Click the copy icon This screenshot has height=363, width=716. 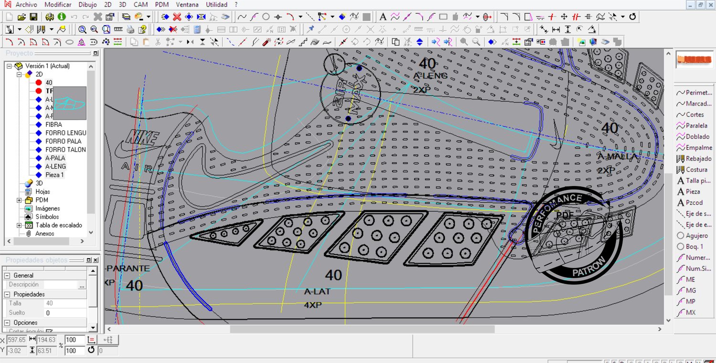tap(134, 42)
